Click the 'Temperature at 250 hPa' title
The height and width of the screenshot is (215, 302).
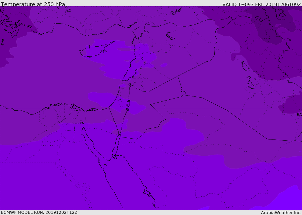(33, 4)
